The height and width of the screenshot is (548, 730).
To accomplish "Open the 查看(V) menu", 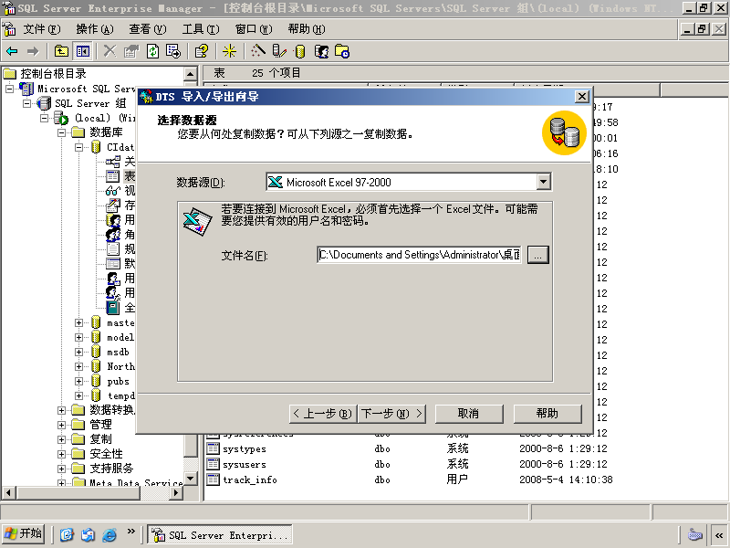I will [x=148, y=29].
